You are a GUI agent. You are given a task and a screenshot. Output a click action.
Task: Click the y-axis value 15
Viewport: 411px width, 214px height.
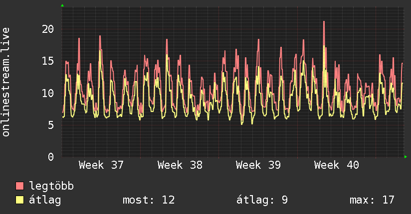tap(48, 61)
